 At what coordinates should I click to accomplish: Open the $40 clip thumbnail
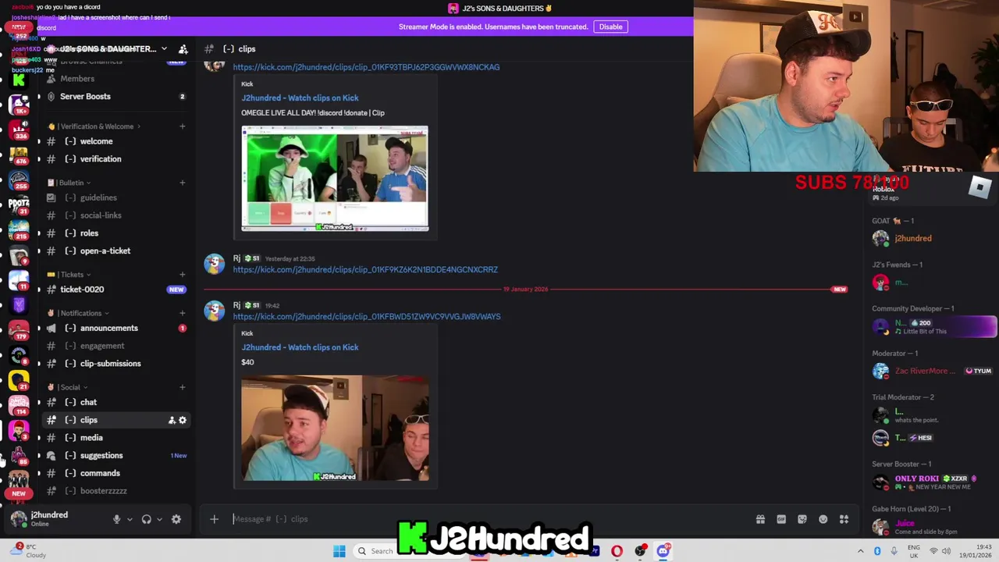pos(335,428)
